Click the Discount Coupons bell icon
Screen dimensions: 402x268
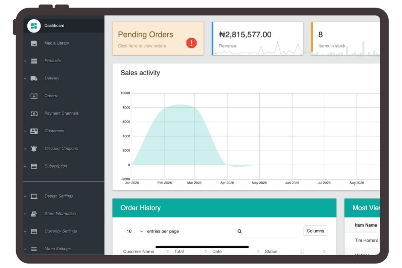pyautogui.click(x=34, y=149)
